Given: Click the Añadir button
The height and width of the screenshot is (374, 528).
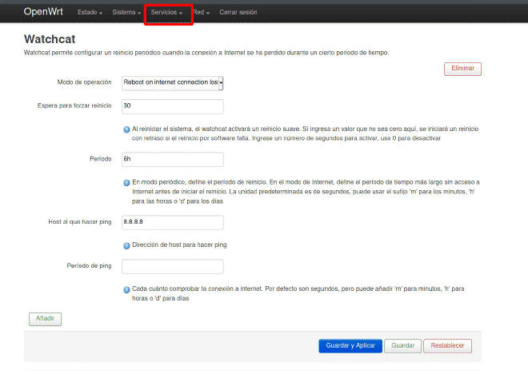Looking at the screenshot, I should coord(45,319).
